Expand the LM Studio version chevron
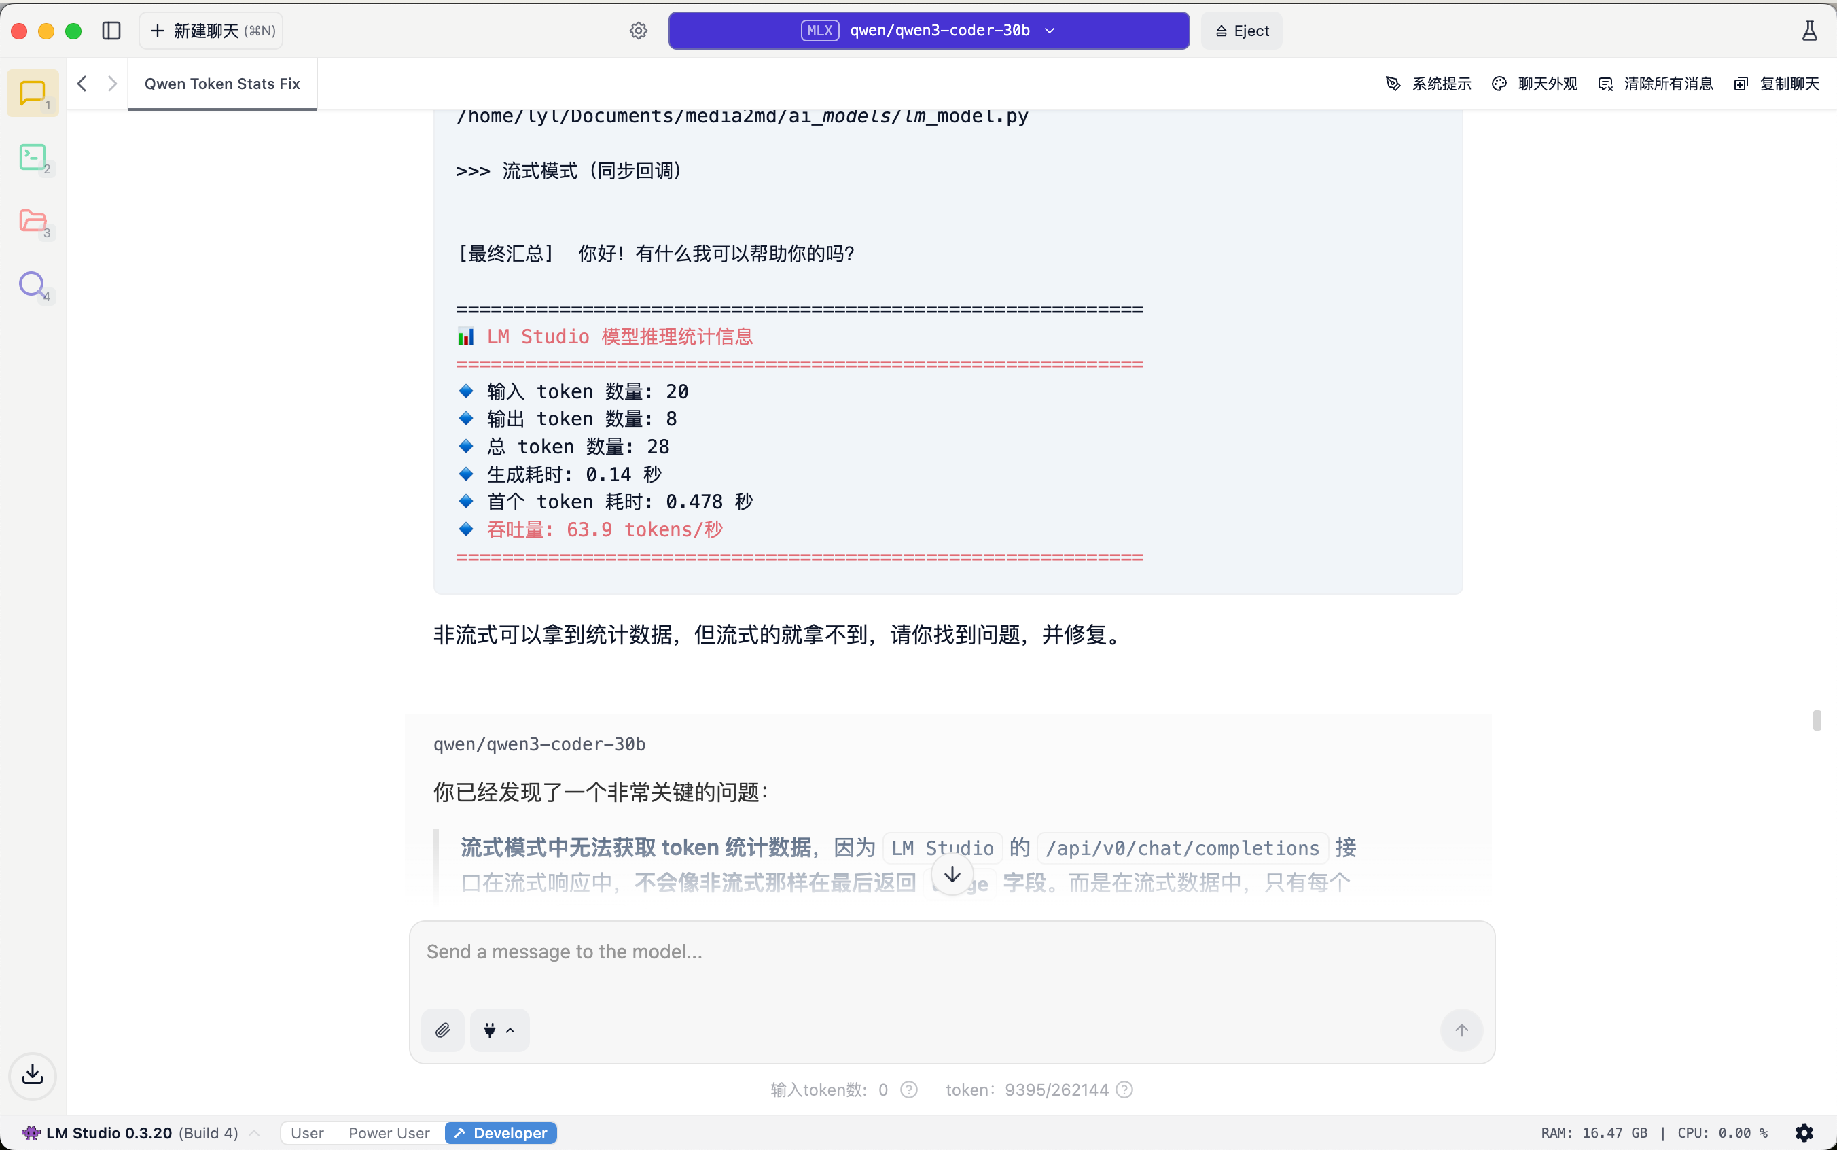The width and height of the screenshot is (1837, 1150). coord(255,1132)
